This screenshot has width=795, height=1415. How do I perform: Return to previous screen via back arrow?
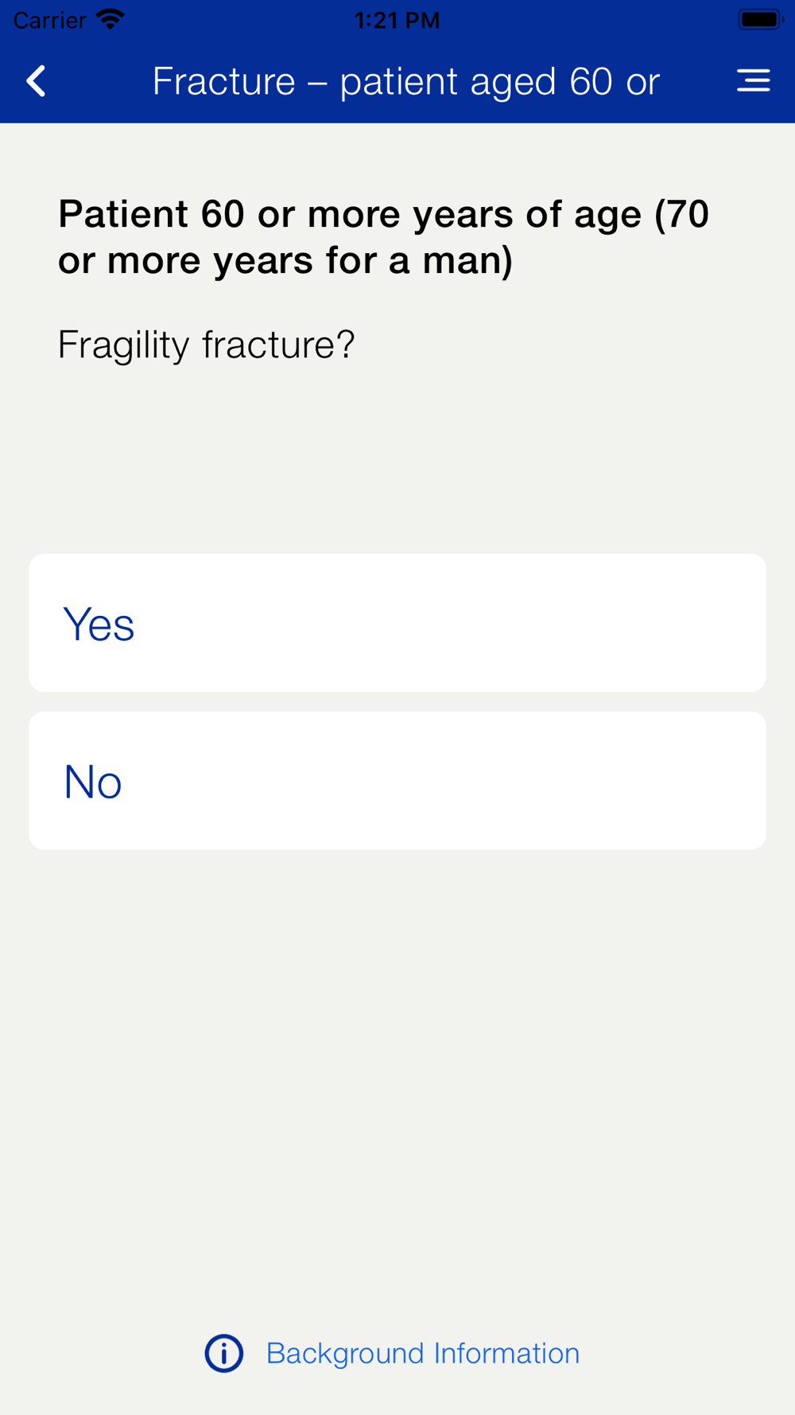[37, 81]
